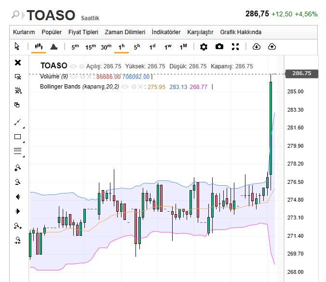Click the remove indicators bars icon
Viewport: 326px width, 282px height.
pos(18,90)
